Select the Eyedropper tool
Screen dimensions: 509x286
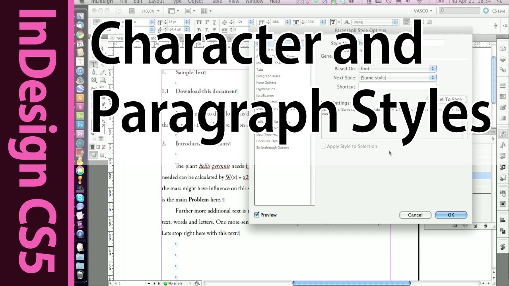click(x=103, y=105)
